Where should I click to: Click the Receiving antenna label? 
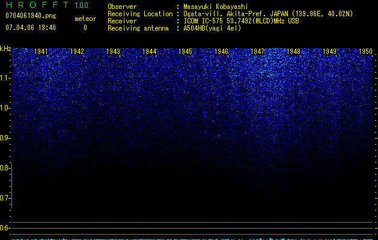click(x=138, y=28)
